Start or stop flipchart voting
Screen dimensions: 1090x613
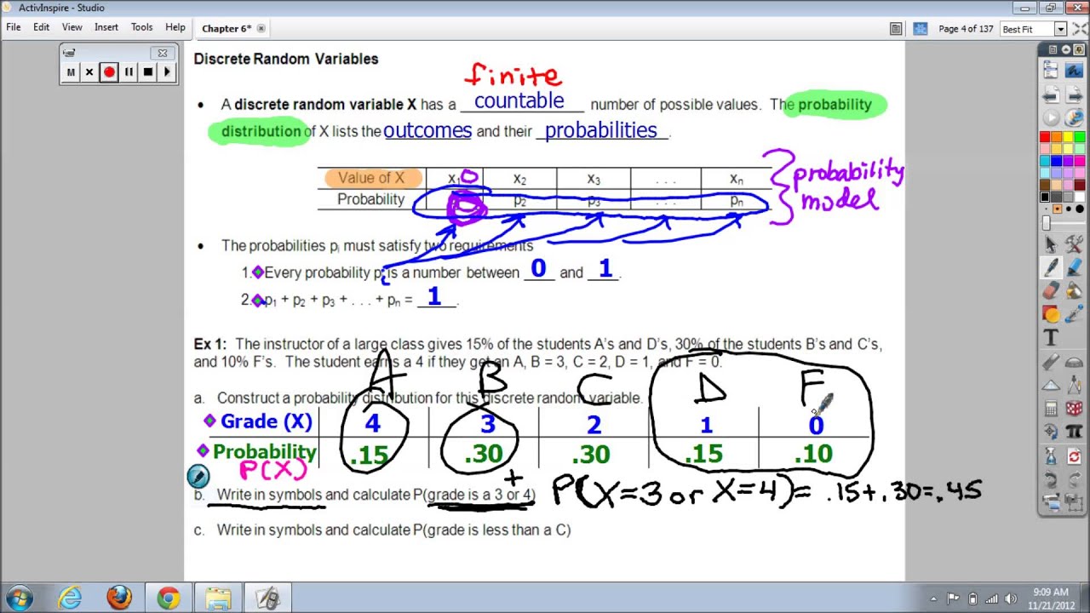click(x=1051, y=117)
